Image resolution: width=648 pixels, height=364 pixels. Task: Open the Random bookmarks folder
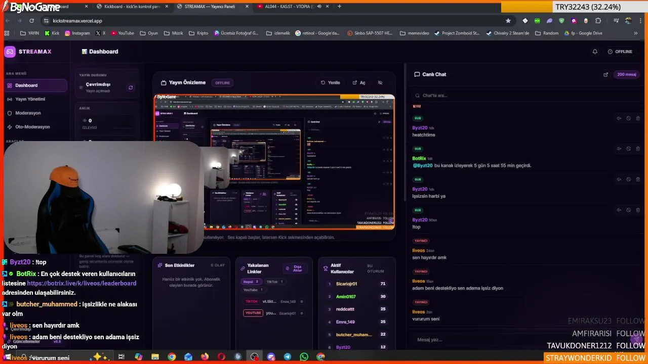click(x=546, y=33)
